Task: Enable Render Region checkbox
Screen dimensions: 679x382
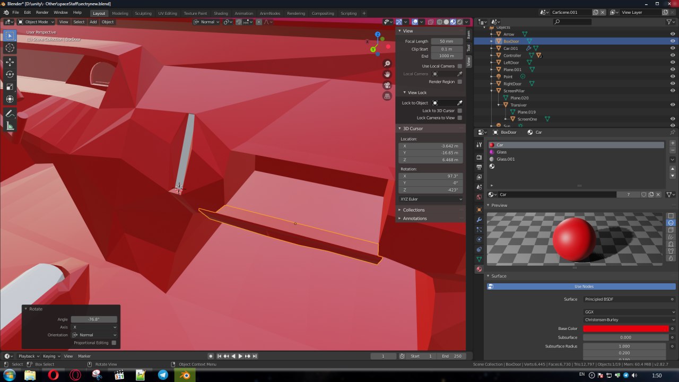Action: click(459, 82)
